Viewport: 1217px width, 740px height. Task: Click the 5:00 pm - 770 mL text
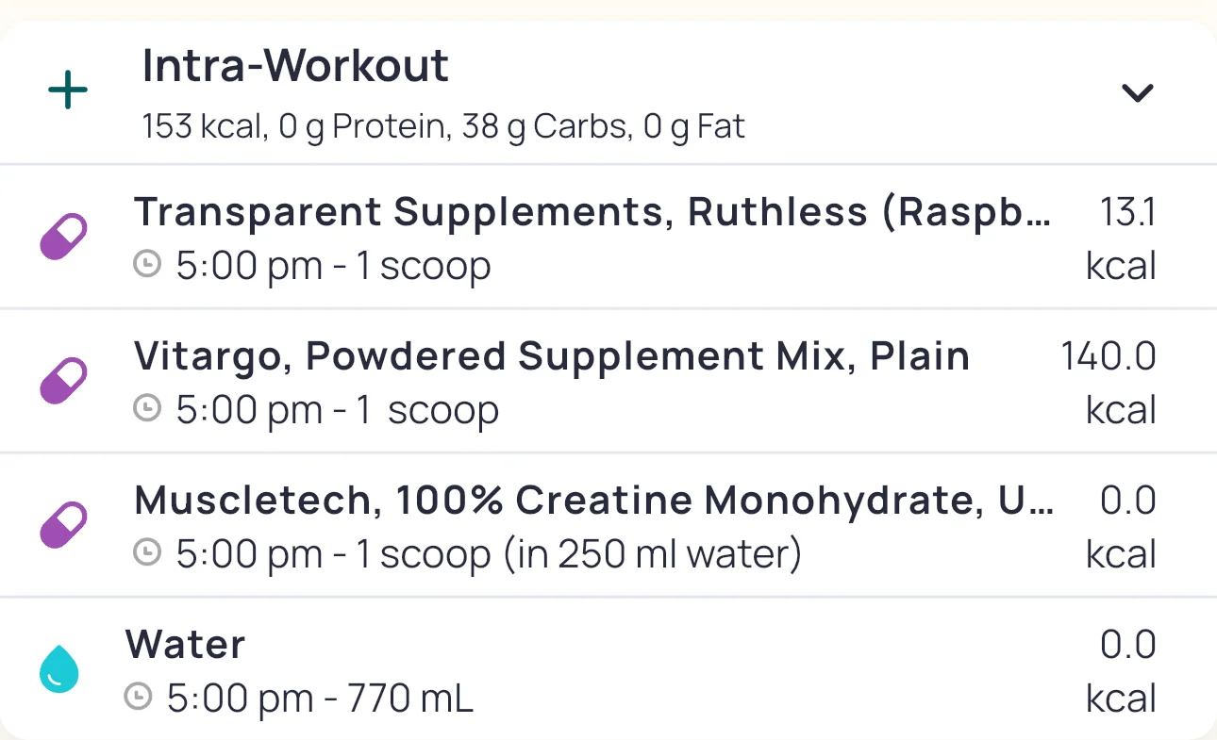pos(320,699)
